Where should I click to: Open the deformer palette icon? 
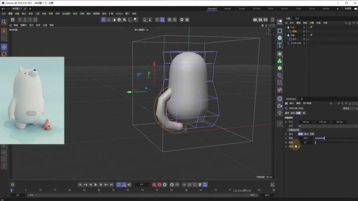[x=280, y=75]
